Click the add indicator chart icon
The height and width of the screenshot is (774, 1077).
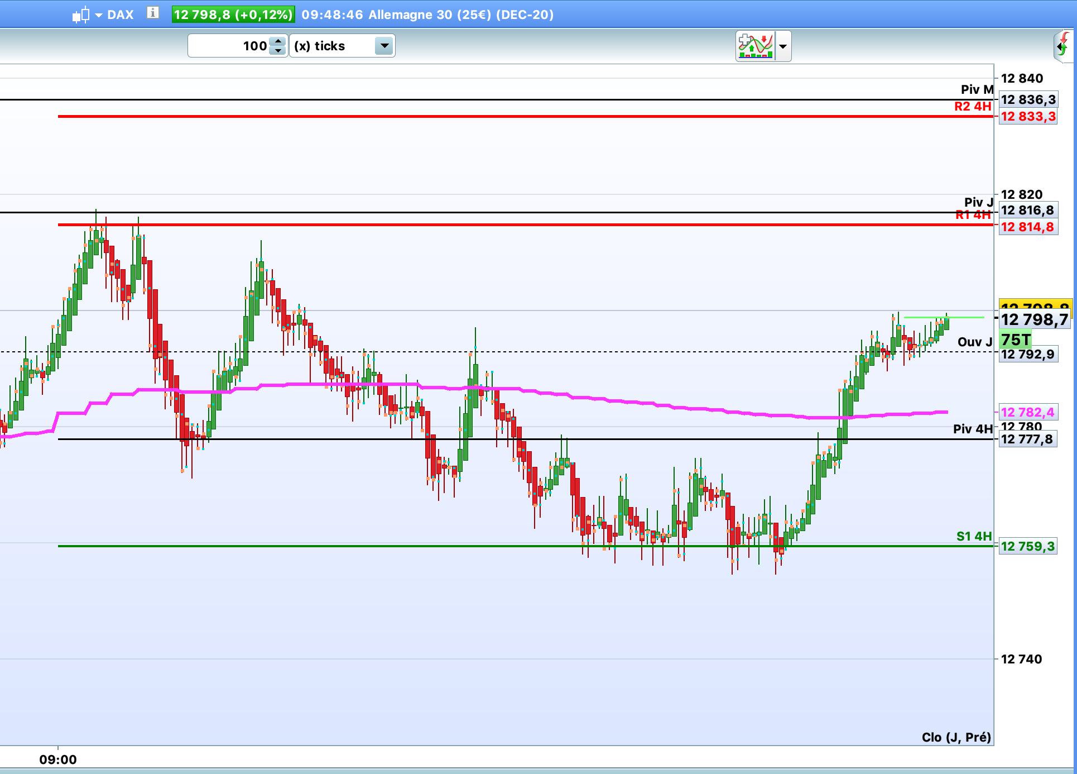coord(756,46)
